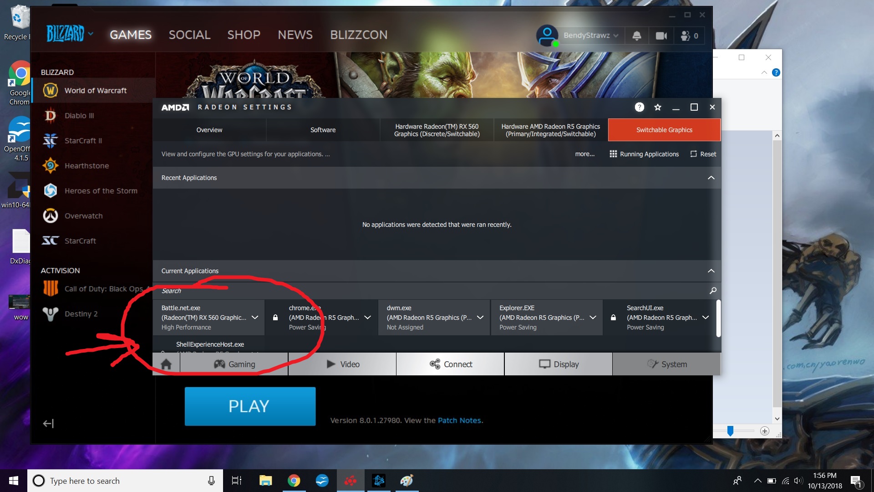Screen dimensions: 874x492
Task: Click the search magnifier in Current Applications
Action: pos(713,291)
